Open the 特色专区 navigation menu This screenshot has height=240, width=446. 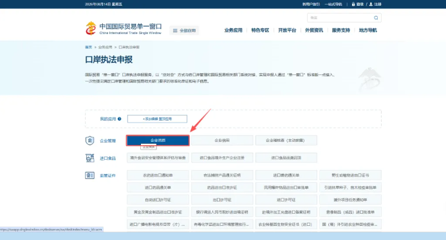(x=260, y=30)
